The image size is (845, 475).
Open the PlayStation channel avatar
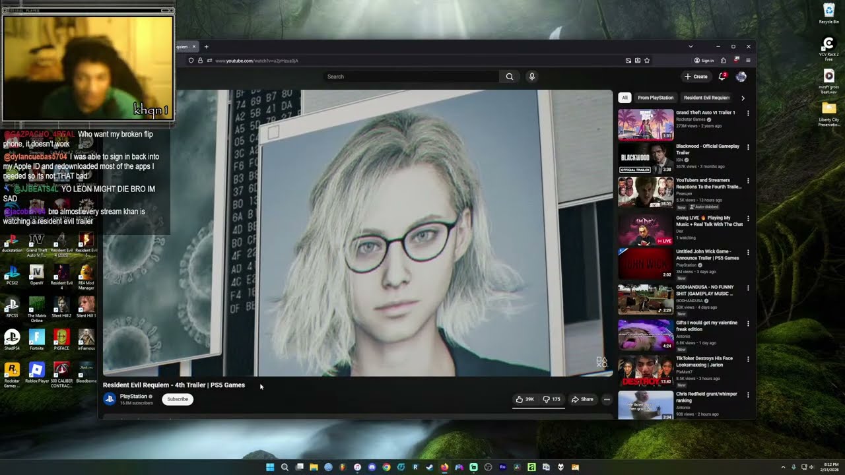[110, 399]
